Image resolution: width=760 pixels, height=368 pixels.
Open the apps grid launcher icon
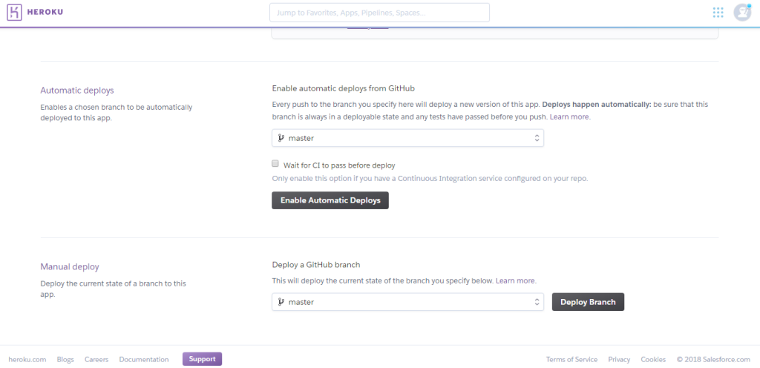[x=718, y=13]
